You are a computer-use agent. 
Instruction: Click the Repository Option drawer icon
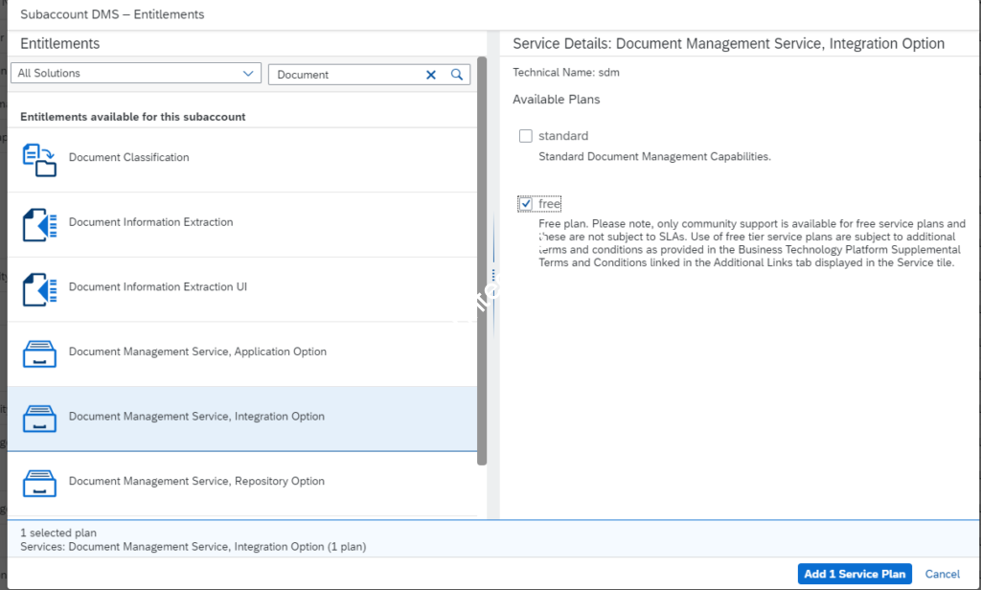(39, 484)
